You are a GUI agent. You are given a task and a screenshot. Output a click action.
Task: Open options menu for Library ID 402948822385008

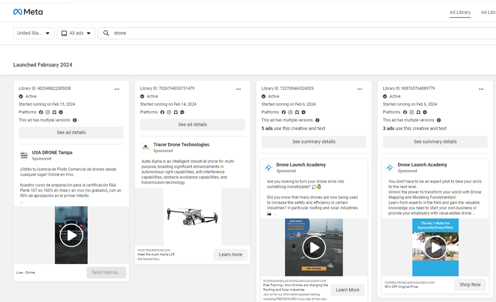point(117,89)
